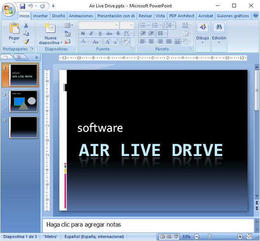Switch to the Diseño tab

click(59, 16)
